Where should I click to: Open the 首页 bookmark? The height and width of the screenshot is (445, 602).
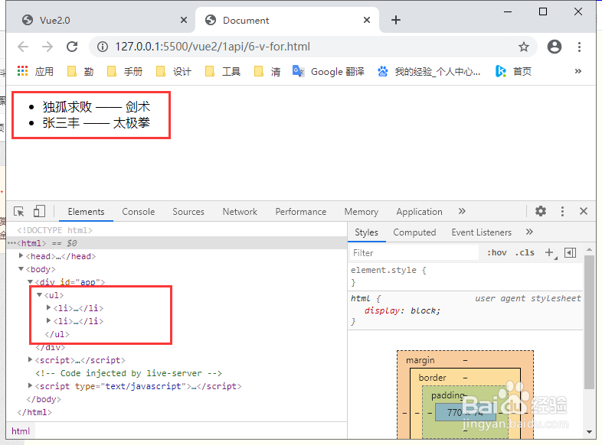click(x=514, y=71)
